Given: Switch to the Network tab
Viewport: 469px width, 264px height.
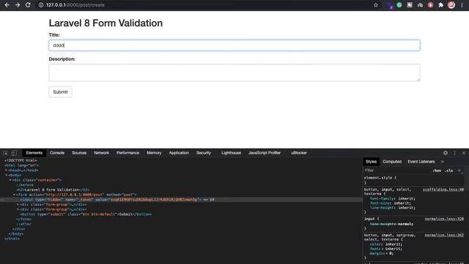Looking at the screenshot, I should coord(101,153).
